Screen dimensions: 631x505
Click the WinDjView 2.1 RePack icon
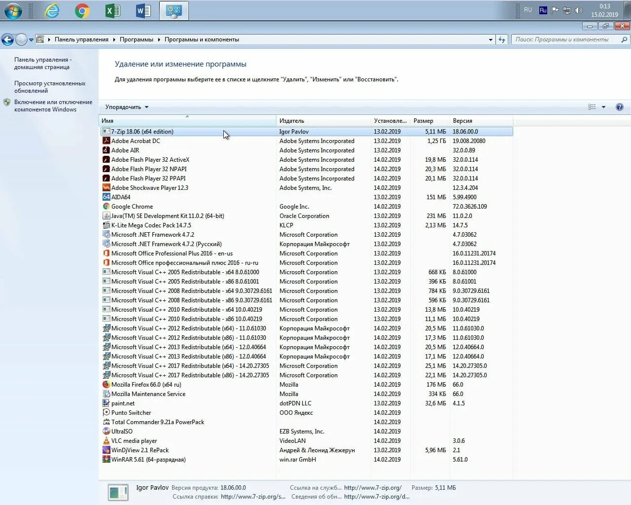pos(106,450)
